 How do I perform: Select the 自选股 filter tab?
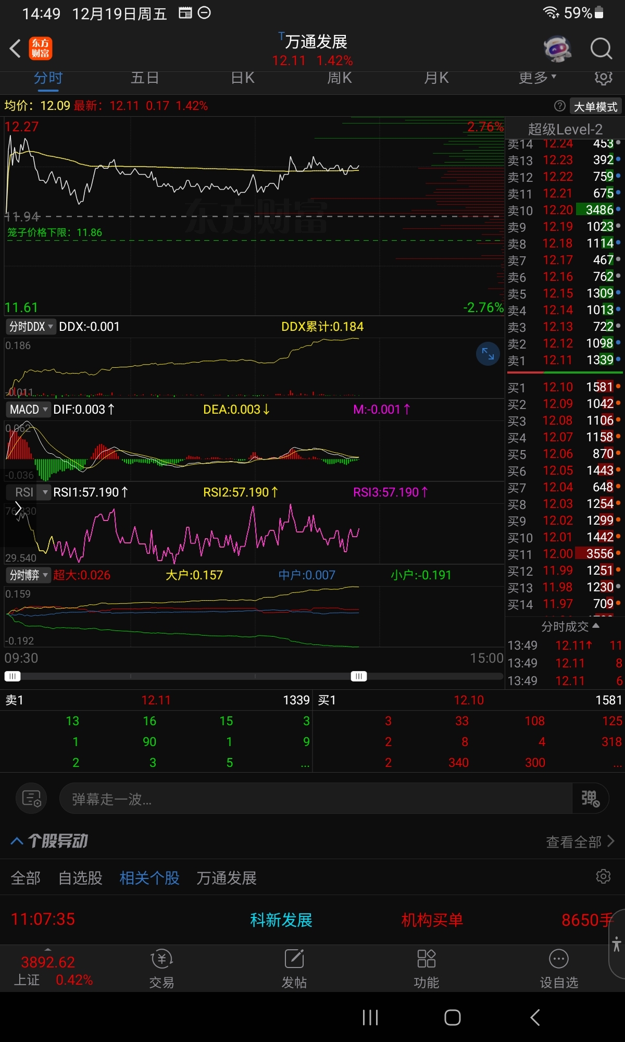tap(80, 878)
